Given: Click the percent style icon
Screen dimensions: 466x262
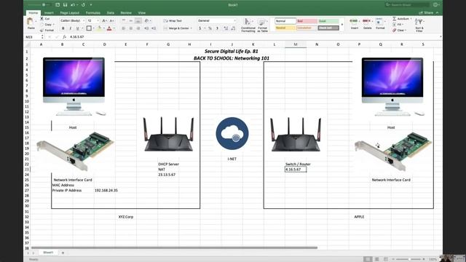Looking at the screenshot, I should tap(210, 28).
